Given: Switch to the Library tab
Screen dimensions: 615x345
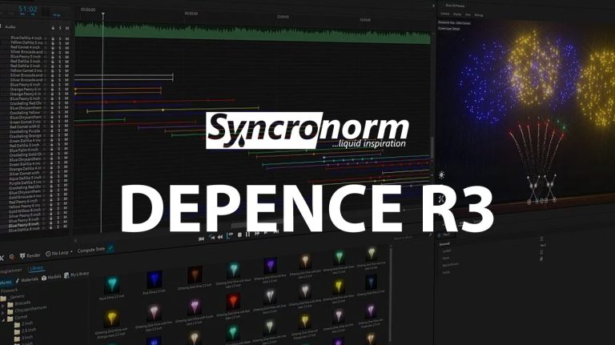Looking at the screenshot, I should point(38,268).
